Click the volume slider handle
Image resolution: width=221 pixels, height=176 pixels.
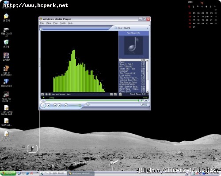click(80, 105)
